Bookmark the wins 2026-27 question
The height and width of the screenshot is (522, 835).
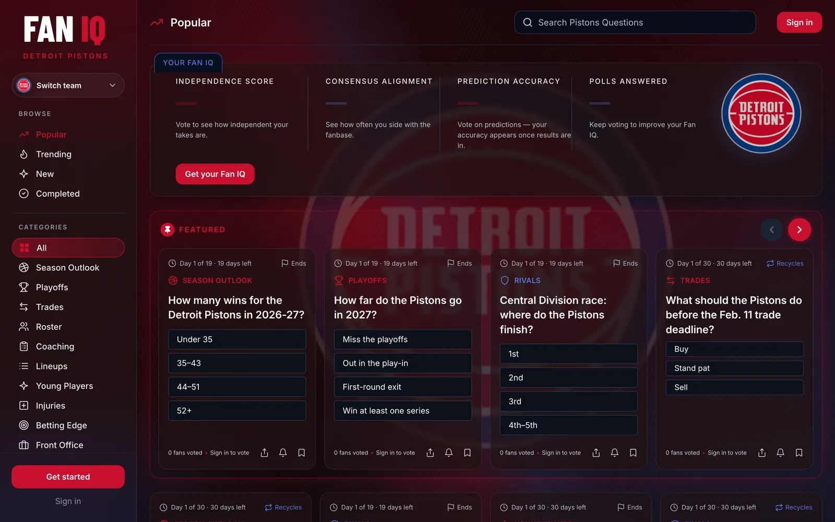coord(302,453)
